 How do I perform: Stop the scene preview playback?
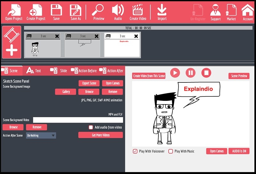[x=206, y=73]
